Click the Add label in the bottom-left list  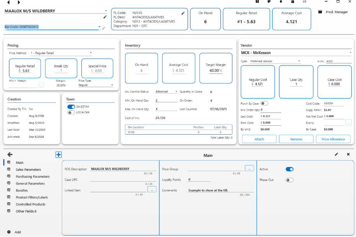[18, 232]
